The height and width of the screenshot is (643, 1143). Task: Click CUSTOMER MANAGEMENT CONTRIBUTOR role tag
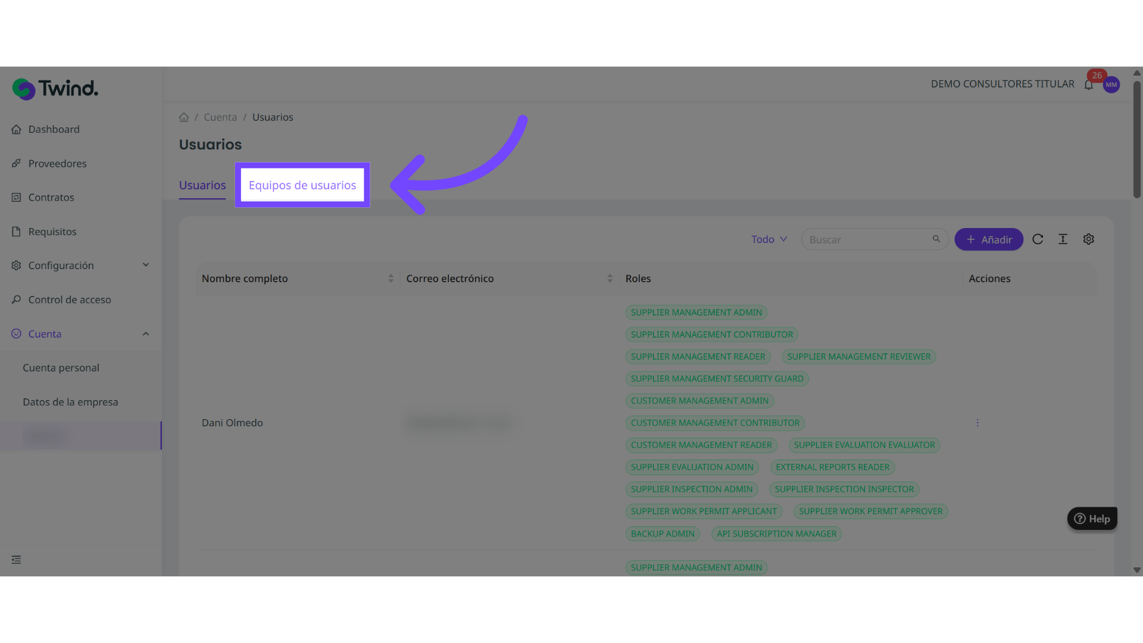(x=715, y=423)
